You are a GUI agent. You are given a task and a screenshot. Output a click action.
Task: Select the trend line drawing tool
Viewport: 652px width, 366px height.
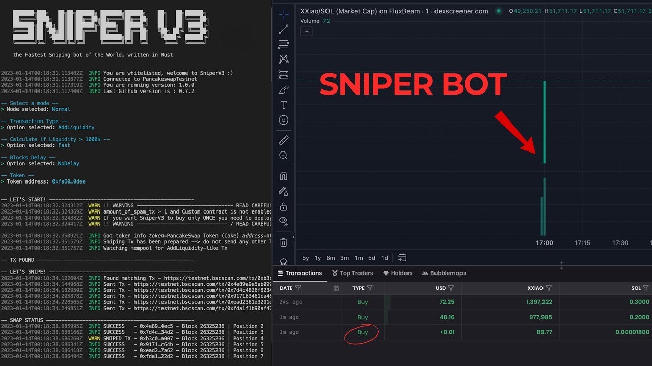284,29
